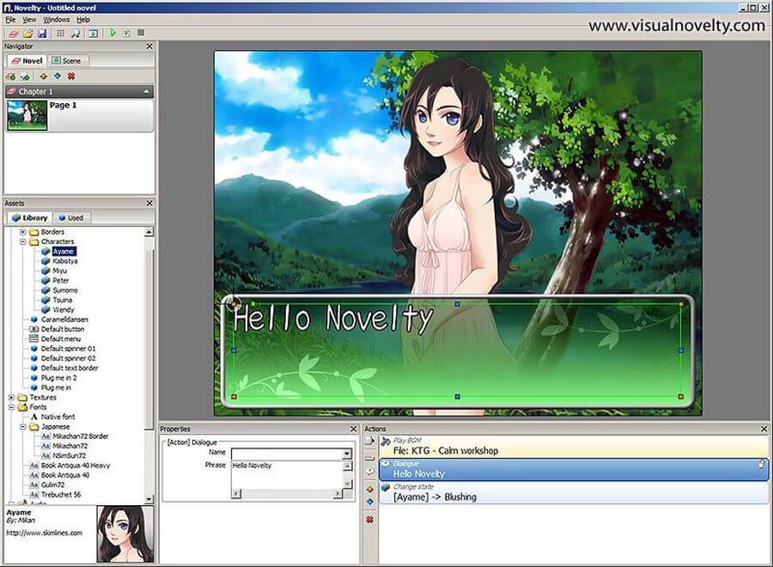Select the Kabotya character asset
This screenshot has height=567, width=773.
tap(64, 261)
